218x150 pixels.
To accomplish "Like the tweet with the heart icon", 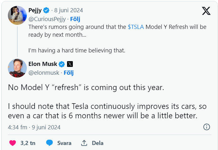I will pyautogui.click(x=13, y=143).
